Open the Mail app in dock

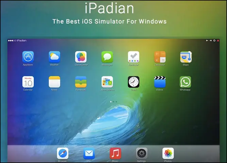pyautogui.click(x=89, y=153)
